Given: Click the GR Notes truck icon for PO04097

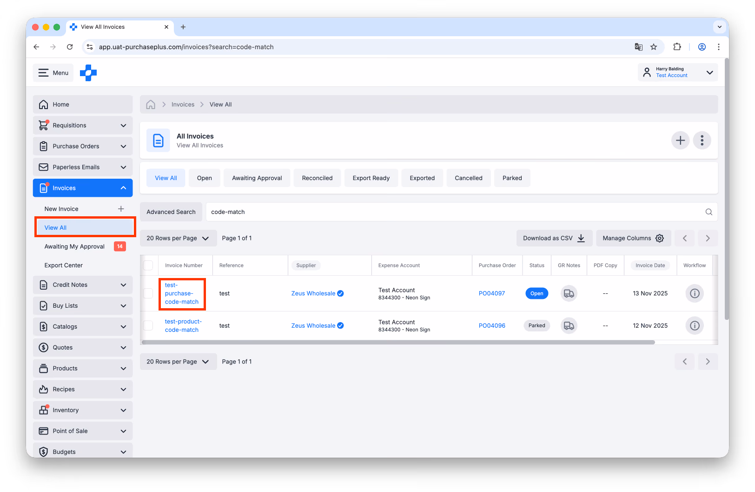Looking at the screenshot, I should (569, 293).
